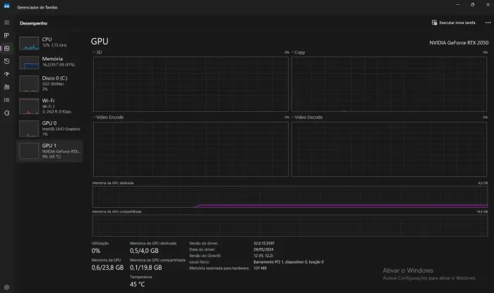Click the Memória da GPU dedicada graph
The width and height of the screenshot is (494, 293).
(290, 197)
